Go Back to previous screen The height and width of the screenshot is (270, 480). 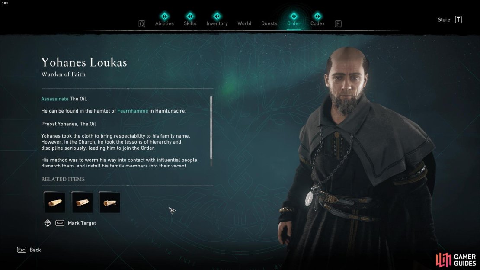coord(35,250)
